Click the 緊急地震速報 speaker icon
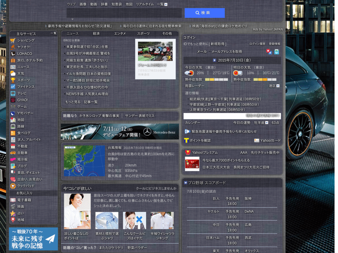 pyautogui.click(x=187, y=131)
